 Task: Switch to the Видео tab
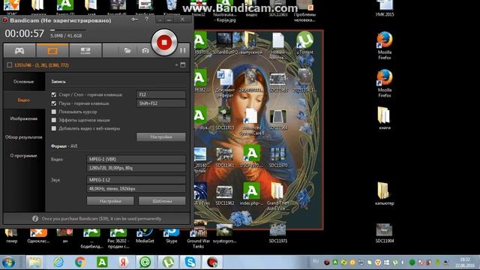coord(23,100)
